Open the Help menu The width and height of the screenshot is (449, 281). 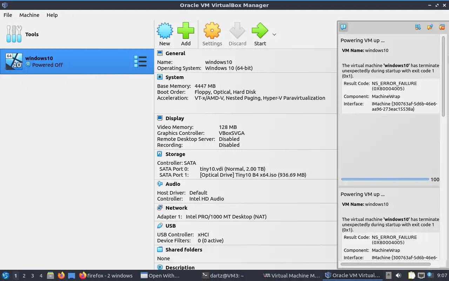click(x=52, y=15)
